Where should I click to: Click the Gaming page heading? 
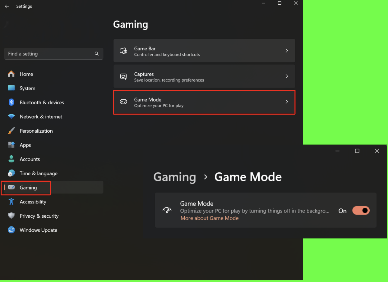coord(131,24)
